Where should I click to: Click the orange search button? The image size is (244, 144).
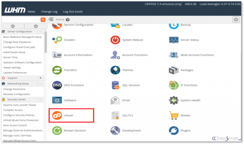click(x=43, y=19)
